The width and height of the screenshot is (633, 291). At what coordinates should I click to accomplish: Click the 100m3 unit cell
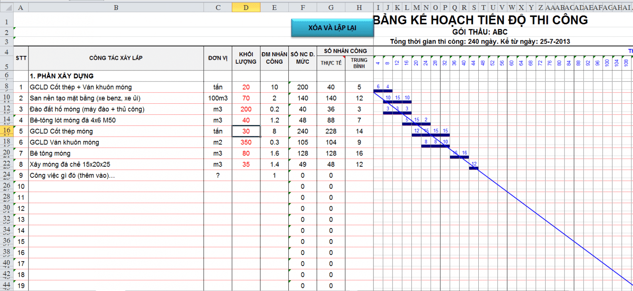pos(218,98)
